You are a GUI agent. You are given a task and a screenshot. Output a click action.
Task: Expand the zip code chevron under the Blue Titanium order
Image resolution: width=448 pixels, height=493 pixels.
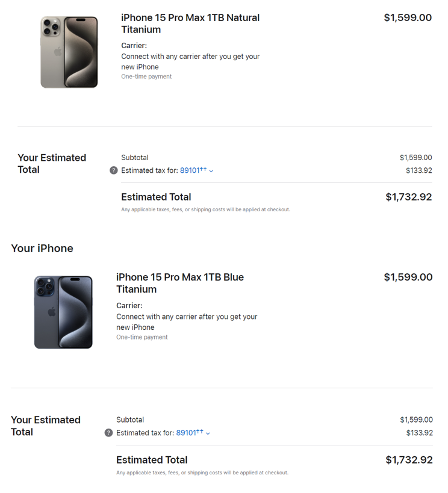[x=208, y=433]
